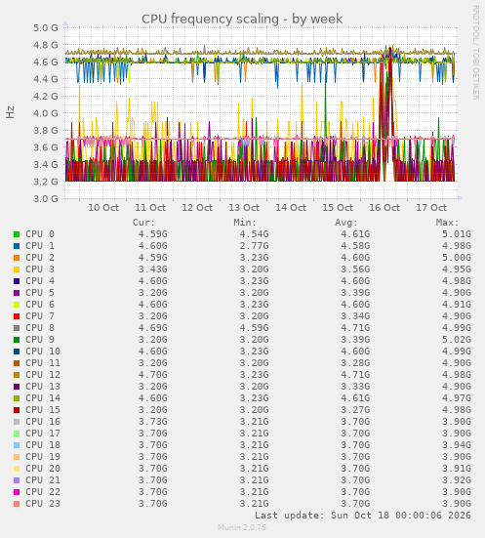This screenshot has width=485, height=538.
Task: Click the CPU 8 gray legend swatch
Action: pyautogui.click(x=17, y=328)
